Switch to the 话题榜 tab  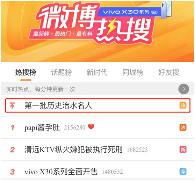62,72
